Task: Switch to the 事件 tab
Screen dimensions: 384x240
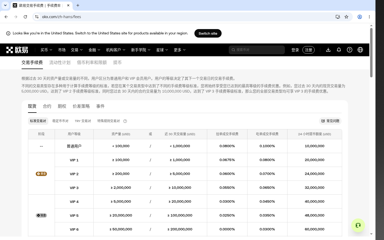Action: coord(100,106)
